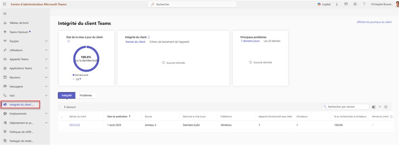399x145 pixels.
Task: Click the Équipes sidebar icon
Action: tap(5, 41)
